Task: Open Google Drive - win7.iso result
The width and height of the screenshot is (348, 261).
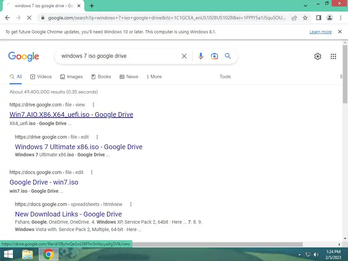Action: tap(44, 182)
